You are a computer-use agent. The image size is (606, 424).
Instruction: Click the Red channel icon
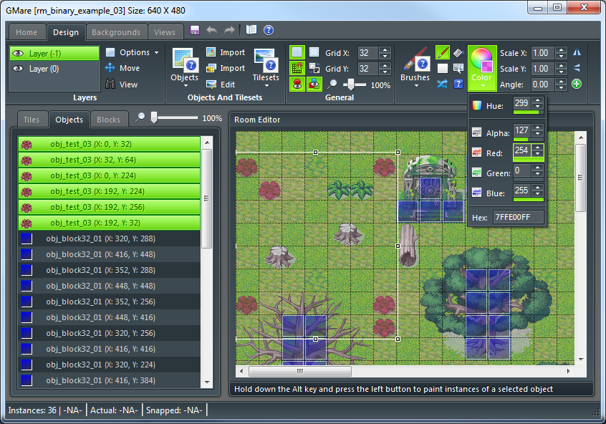477,153
